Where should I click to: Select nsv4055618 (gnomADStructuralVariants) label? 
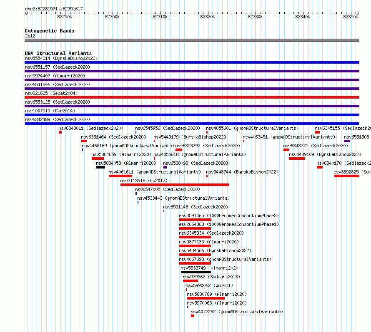click(x=200, y=154)
